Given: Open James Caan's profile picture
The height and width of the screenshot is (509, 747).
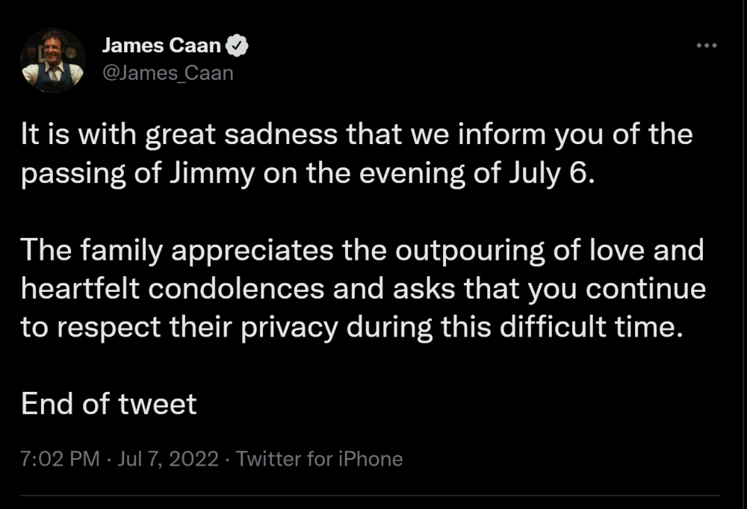Looking at the screenshot, I should [52, 60].
